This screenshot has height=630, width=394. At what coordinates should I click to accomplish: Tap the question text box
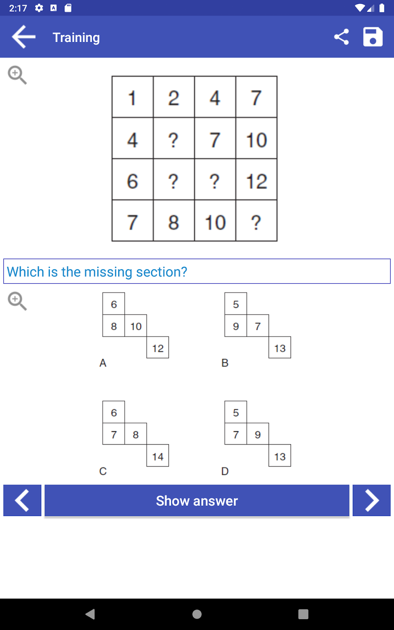(197, 271)
